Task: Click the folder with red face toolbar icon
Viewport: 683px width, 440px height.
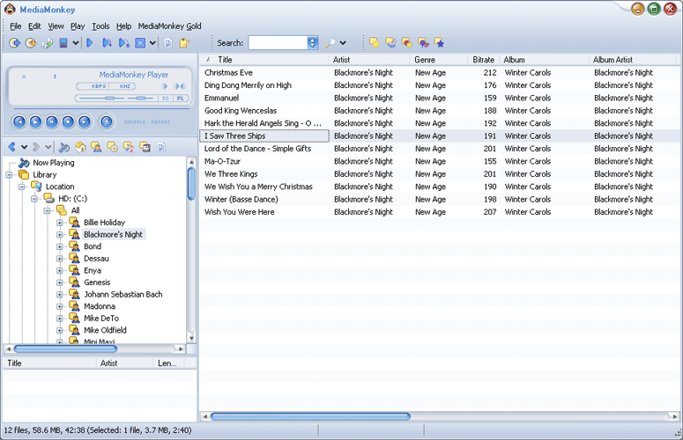Action: [407, 42]
